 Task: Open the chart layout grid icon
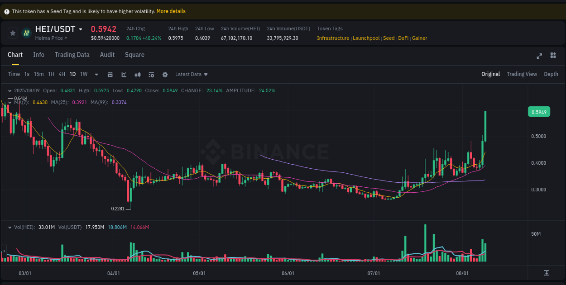click(553, 55)
